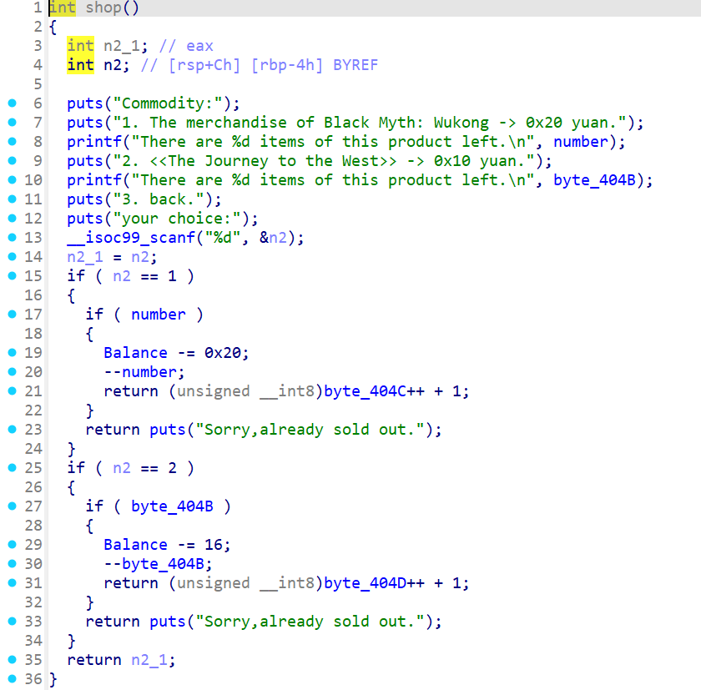701x690 pixels.
Task: Click line number 22 in the gutter
Action: click(33, 410)
